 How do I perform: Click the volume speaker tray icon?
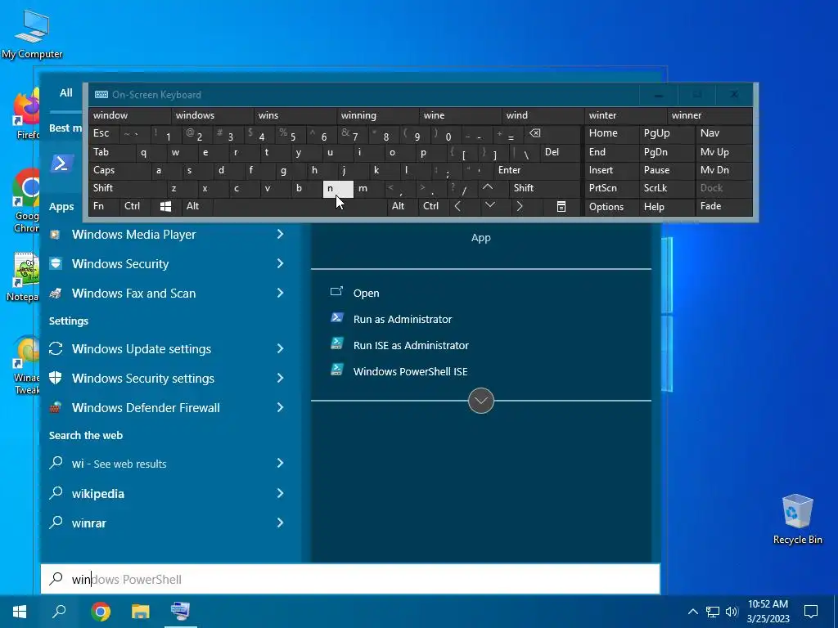pos(732,612)
